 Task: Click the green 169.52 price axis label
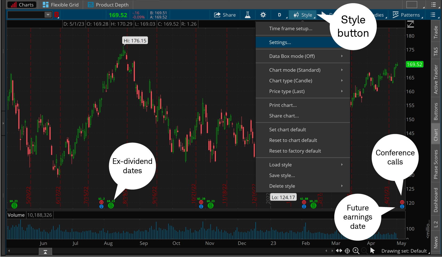(x=414, y=64)
